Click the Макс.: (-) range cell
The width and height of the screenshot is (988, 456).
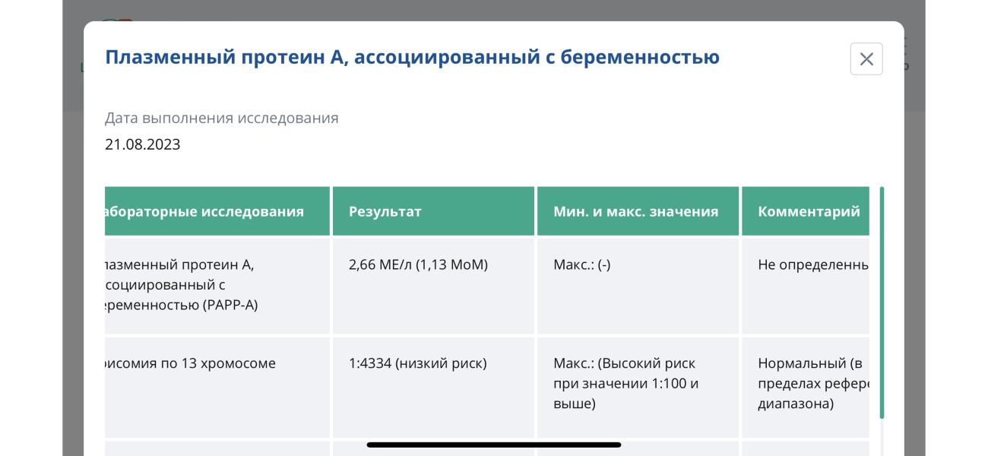pos(638,287)
